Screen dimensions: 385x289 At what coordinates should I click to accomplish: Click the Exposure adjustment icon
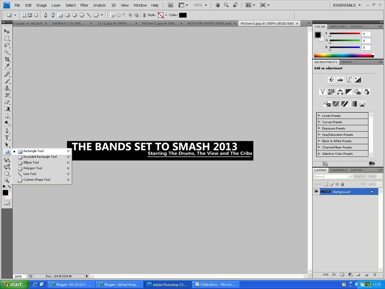tap(358, 80)
